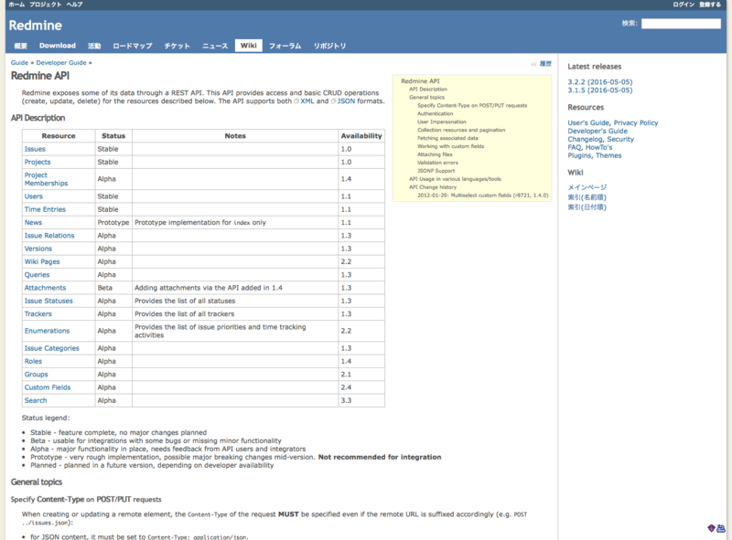Switch to the リポジトリ tab
This screenshot has height=540, width=732.
point(329,46)
